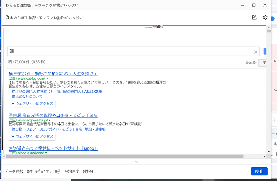Click the horizontal scrollbar thumb
This screenshot has height=181, width=277.
tap(125, 157)
